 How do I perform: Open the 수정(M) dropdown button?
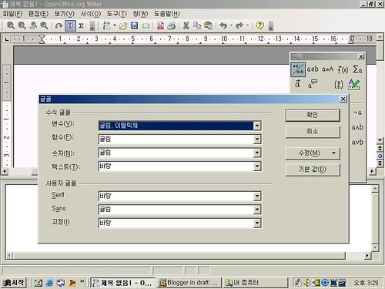[313, 153]
